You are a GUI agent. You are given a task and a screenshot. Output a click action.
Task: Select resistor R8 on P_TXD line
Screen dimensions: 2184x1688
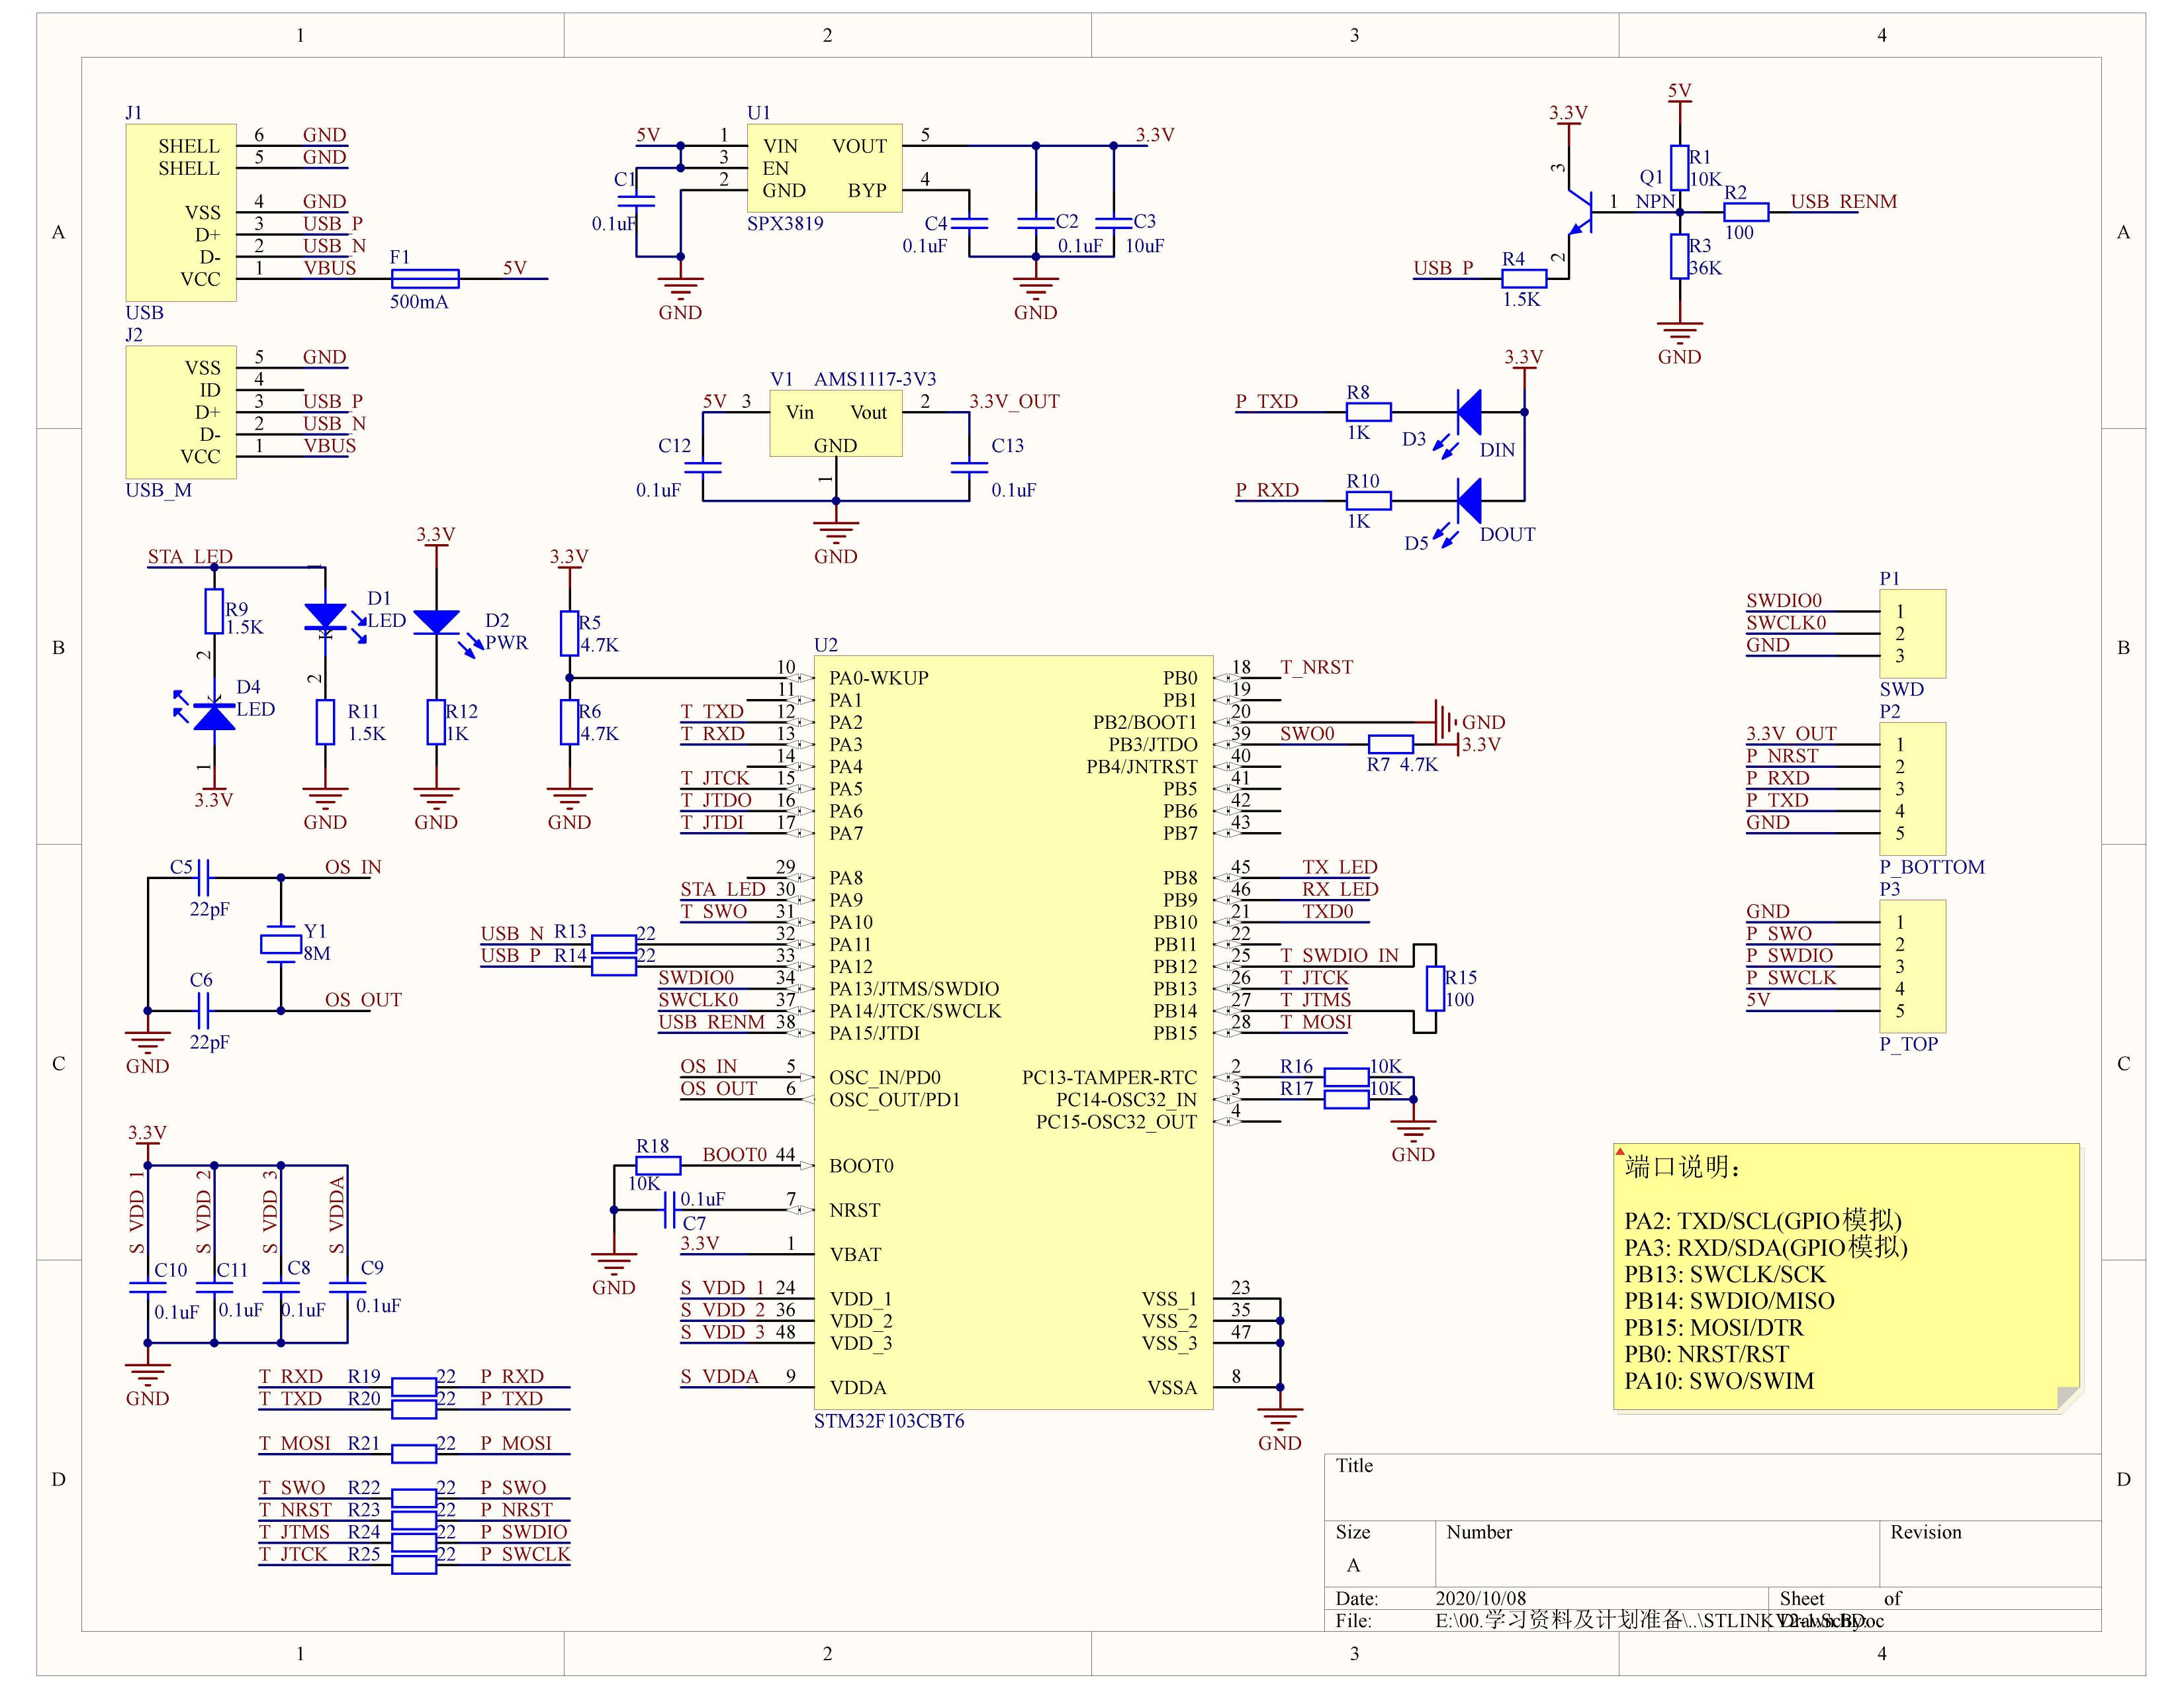click(1368, 412)
